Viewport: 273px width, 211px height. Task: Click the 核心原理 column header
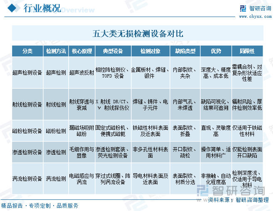82,51
